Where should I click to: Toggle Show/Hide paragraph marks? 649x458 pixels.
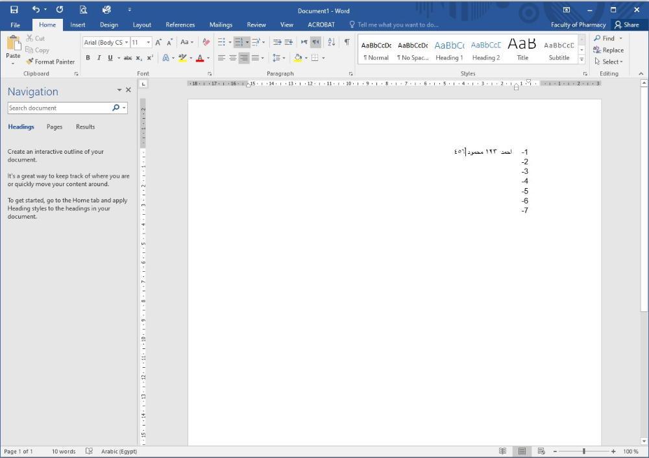[347, 42]
